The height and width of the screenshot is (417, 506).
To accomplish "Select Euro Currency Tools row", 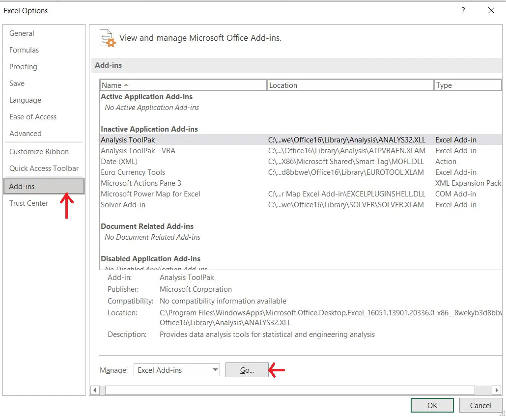I will 301,172.
